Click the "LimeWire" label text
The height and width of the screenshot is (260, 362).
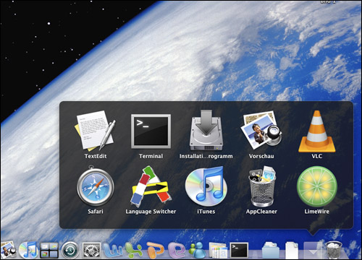pos(317,212)
